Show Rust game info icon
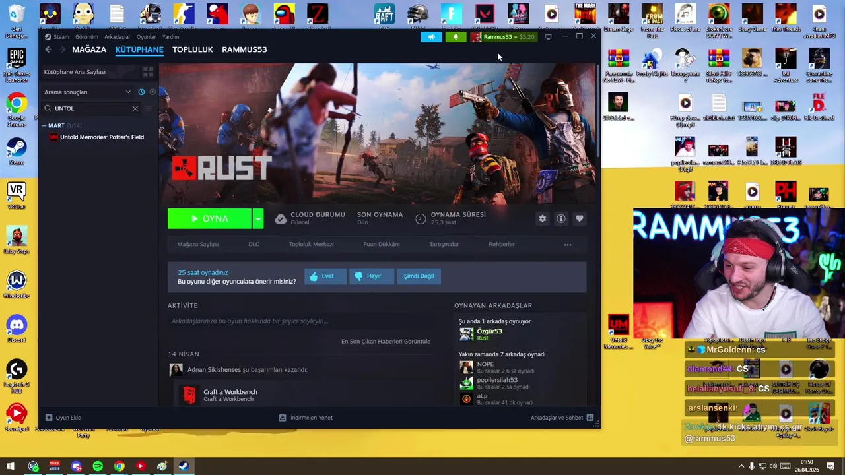Image resolution: width=845 pixels, height=475 pixels. pyautogui.click(x=561, y=218)
